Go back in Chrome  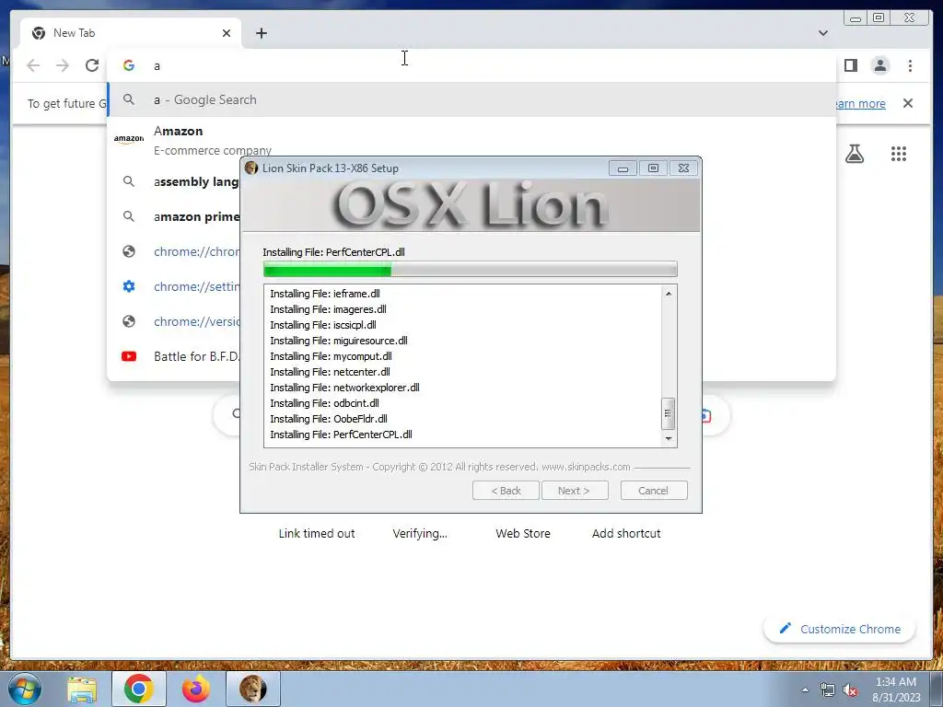coord(33,65)
